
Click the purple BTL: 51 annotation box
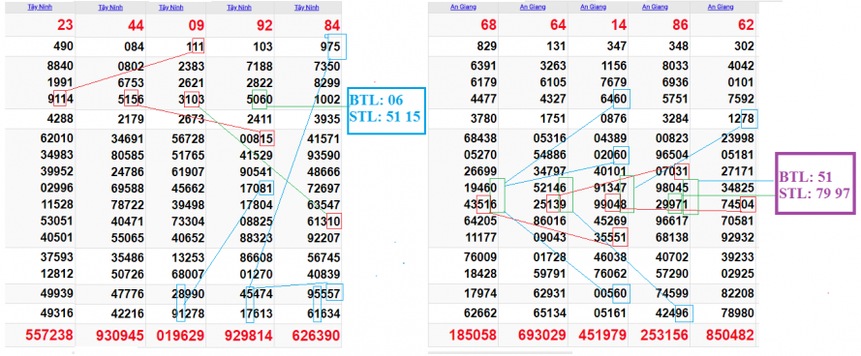click(x=815, y=184)
